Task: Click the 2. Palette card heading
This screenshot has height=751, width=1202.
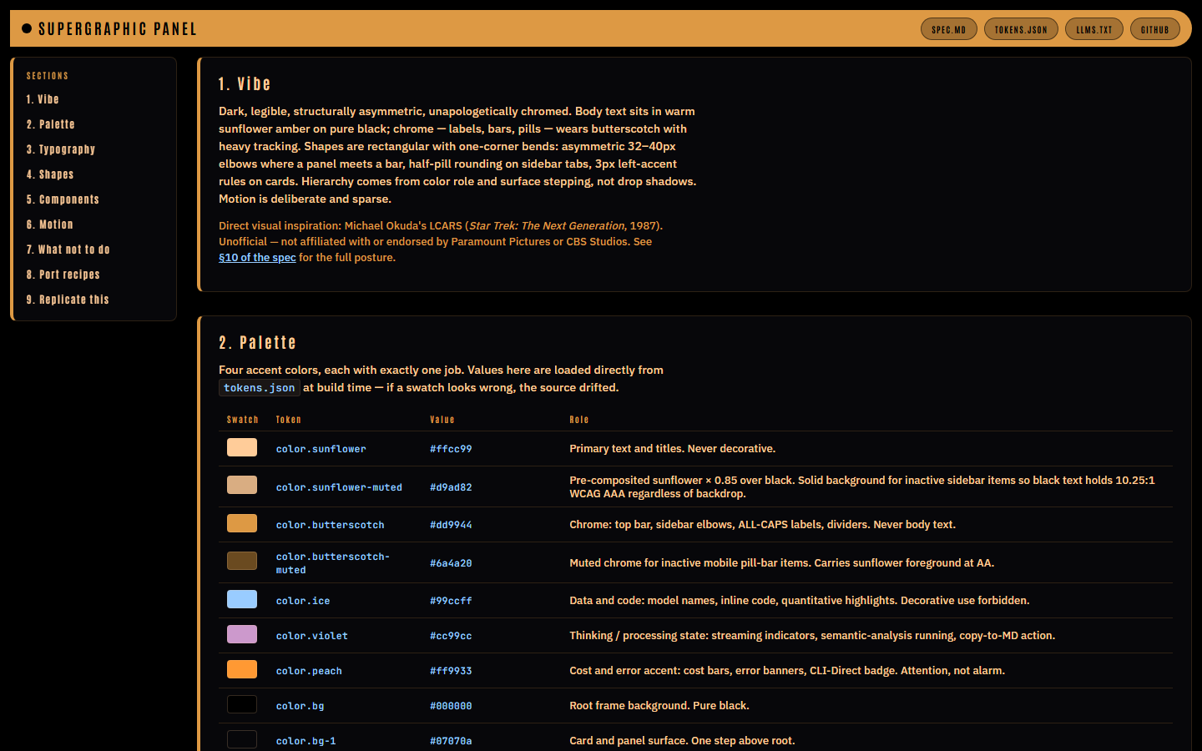Action: 257,343
